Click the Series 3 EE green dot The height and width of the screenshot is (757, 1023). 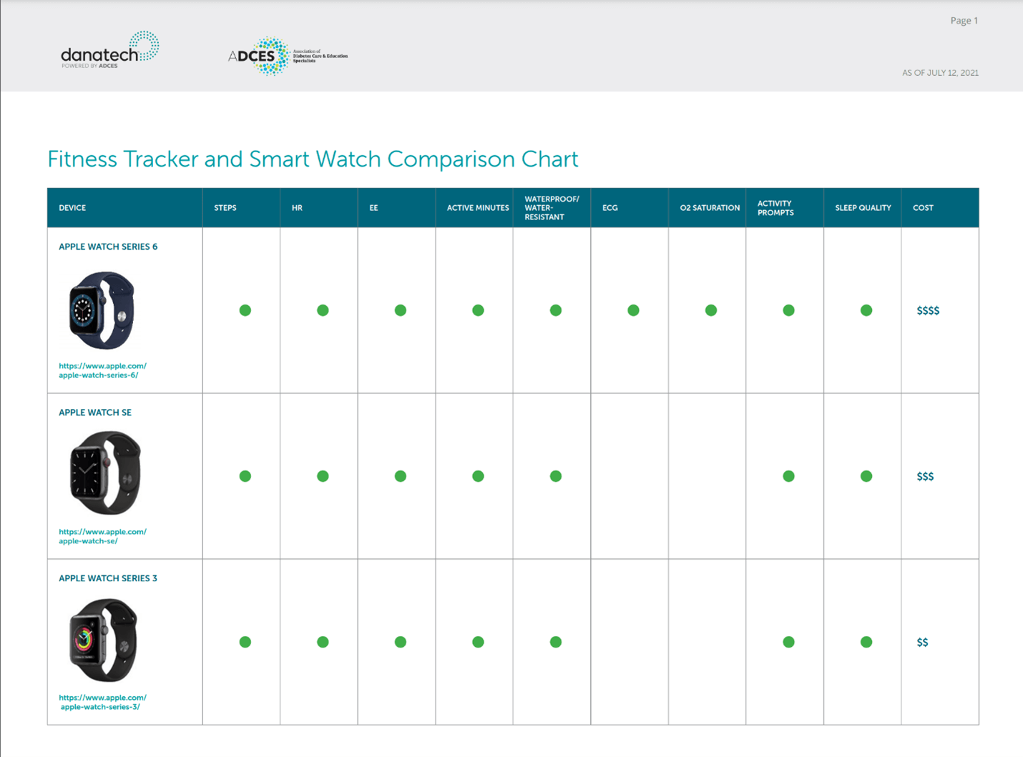click(x=401, y=642)
